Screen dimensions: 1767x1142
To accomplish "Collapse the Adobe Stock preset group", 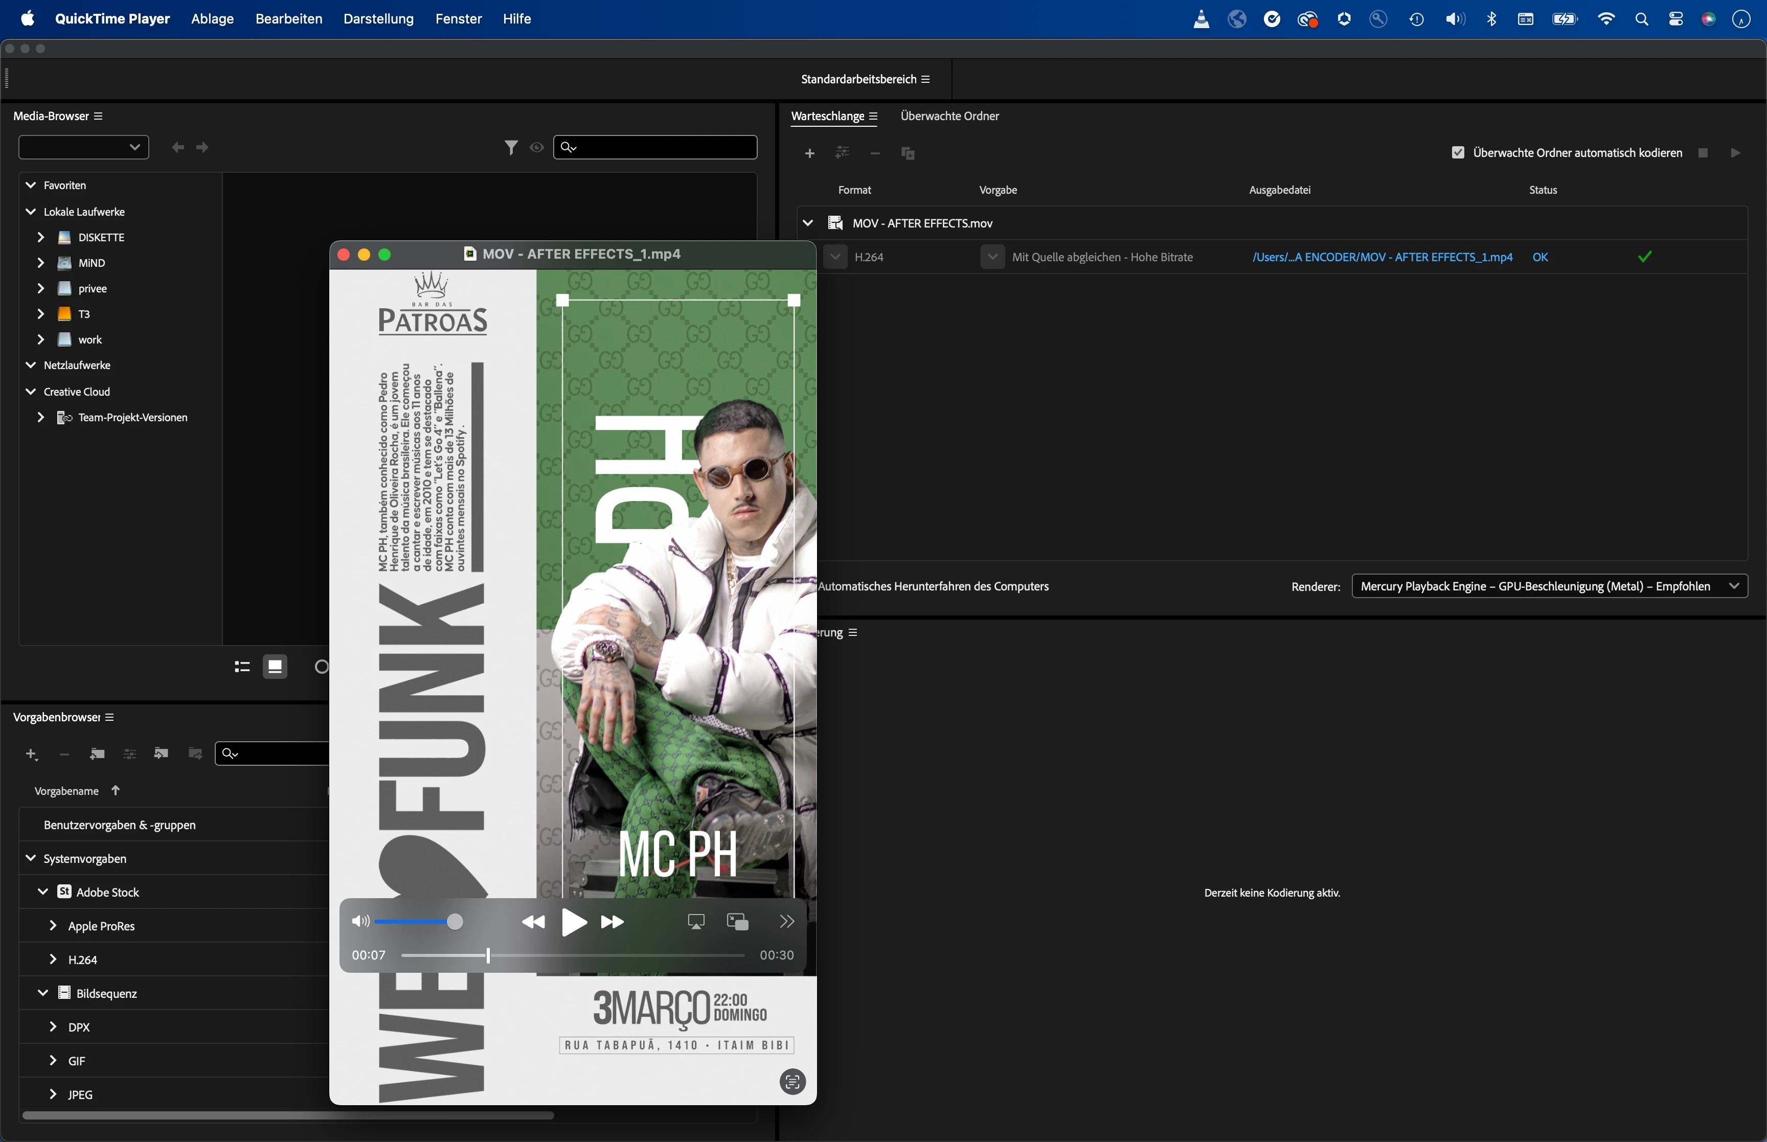I will [x=43, y=892].
